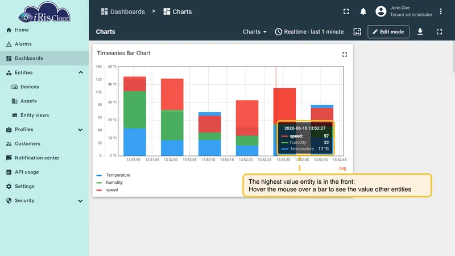The image size is (455, 256).
Task: Open the Customers page
Action: [x=44, y=144]
